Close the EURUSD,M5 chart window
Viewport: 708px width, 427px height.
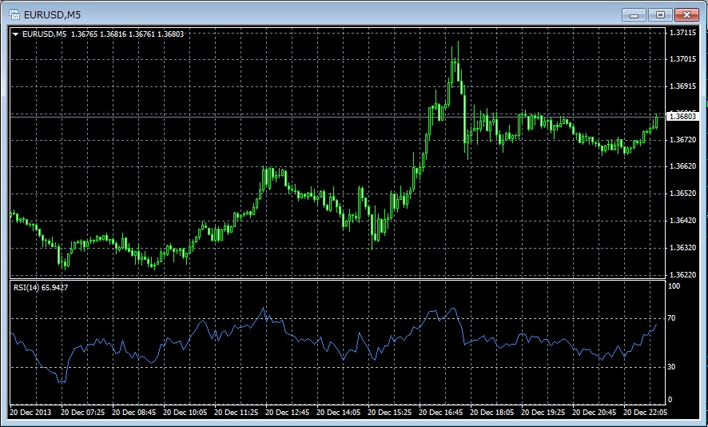pos(686,14)
